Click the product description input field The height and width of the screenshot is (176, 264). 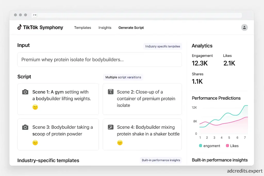point(100,60)
